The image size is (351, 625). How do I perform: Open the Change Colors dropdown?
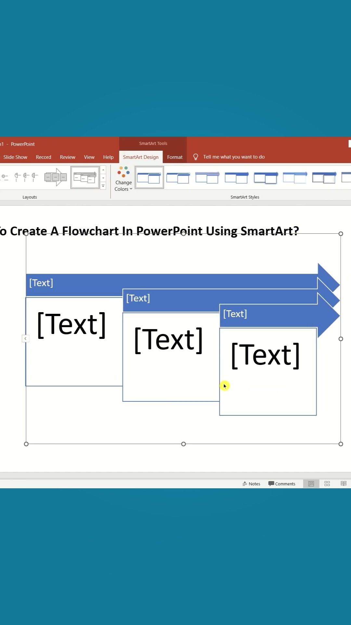coord(123,179)
